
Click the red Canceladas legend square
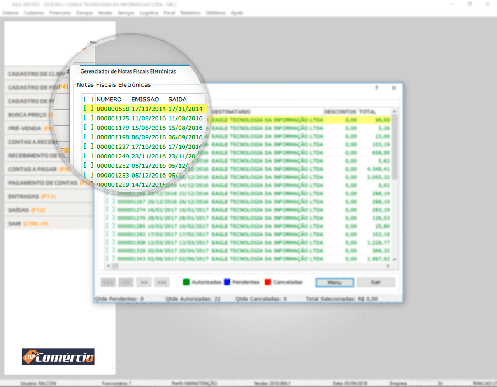click(x=268, y=282)
